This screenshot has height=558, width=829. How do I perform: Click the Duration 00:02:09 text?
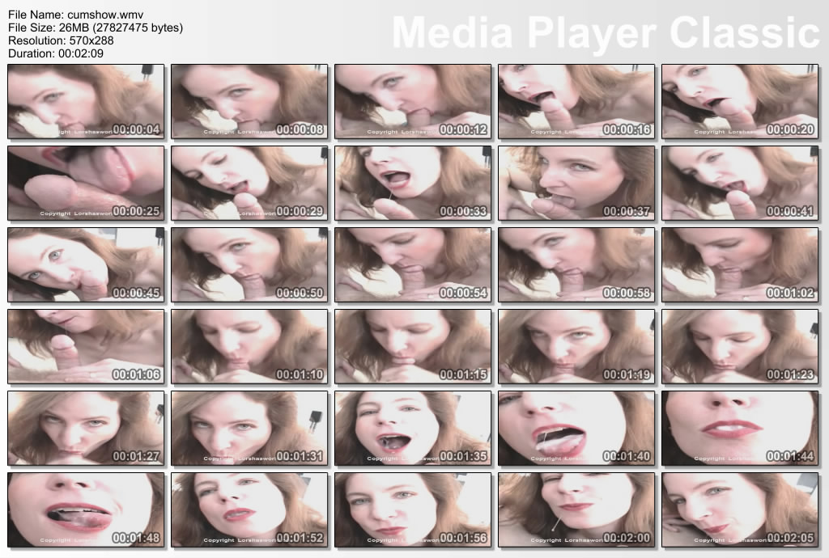point(55,53)
